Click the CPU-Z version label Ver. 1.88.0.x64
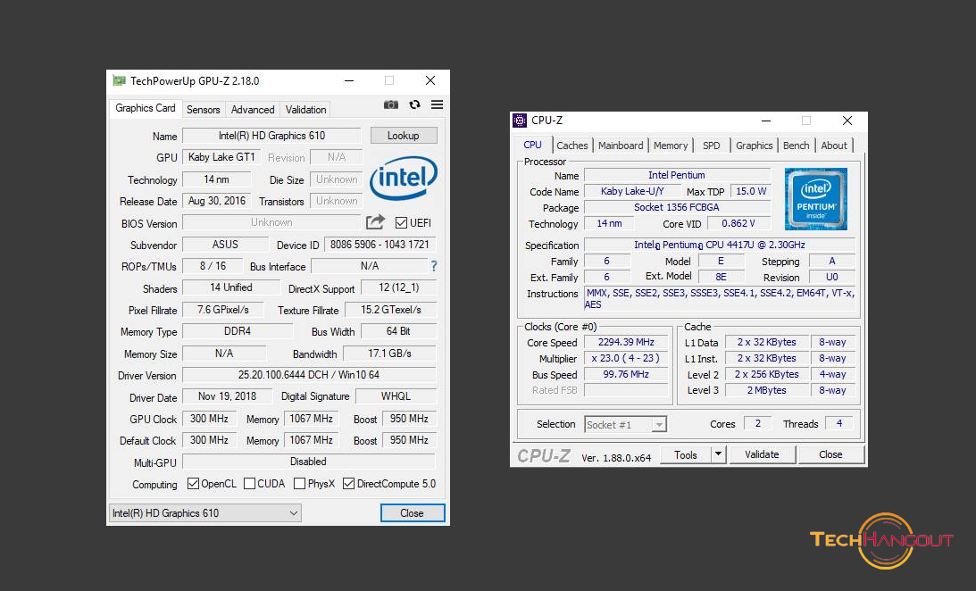 pyautogui.click(x=616, y=458)
